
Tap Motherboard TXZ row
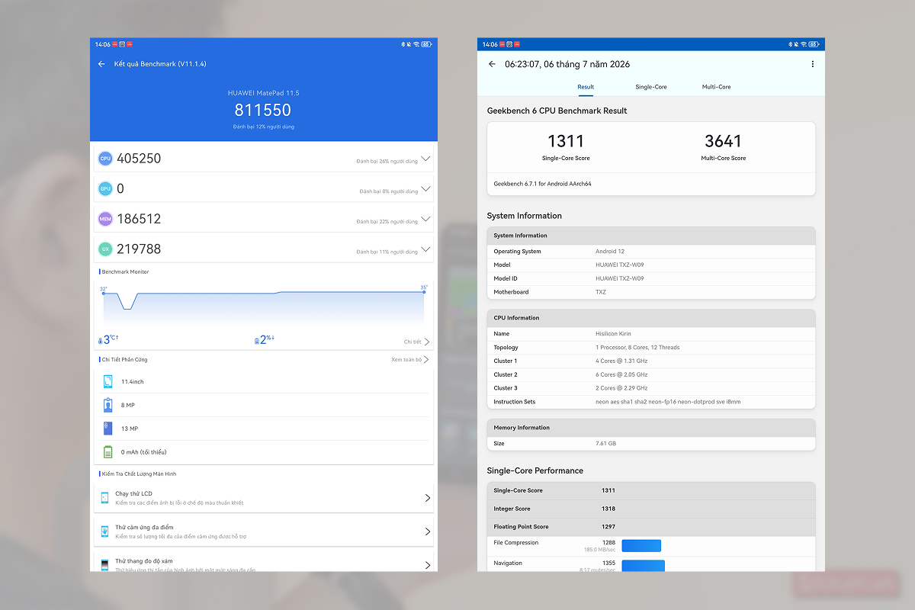tap(651, 292)
